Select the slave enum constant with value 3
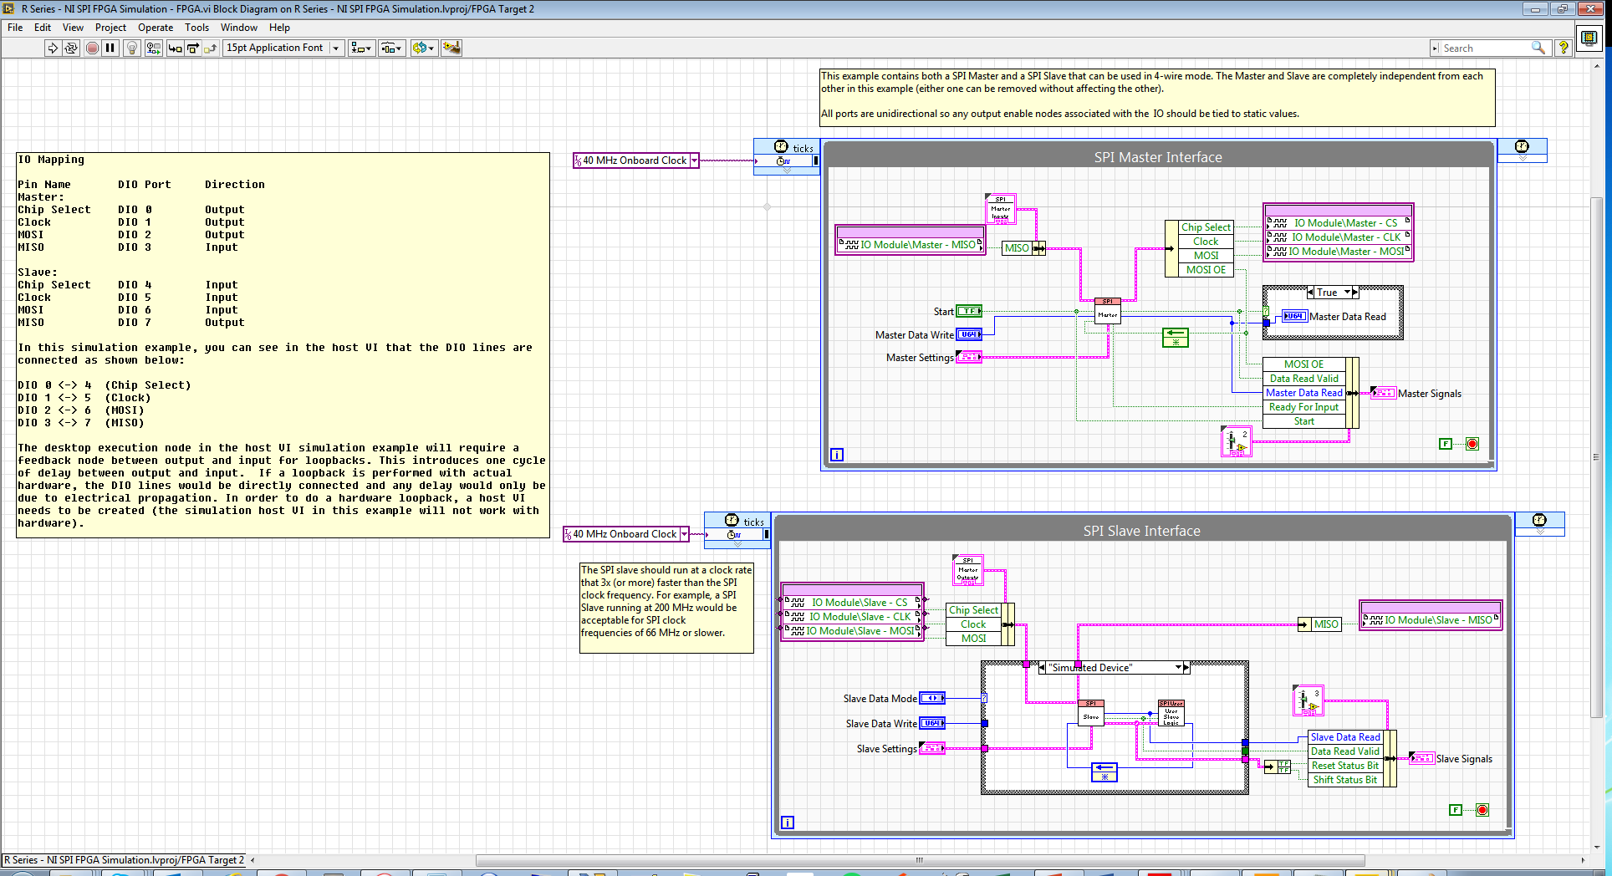Screen dimensions: 1612x876 1308,700
